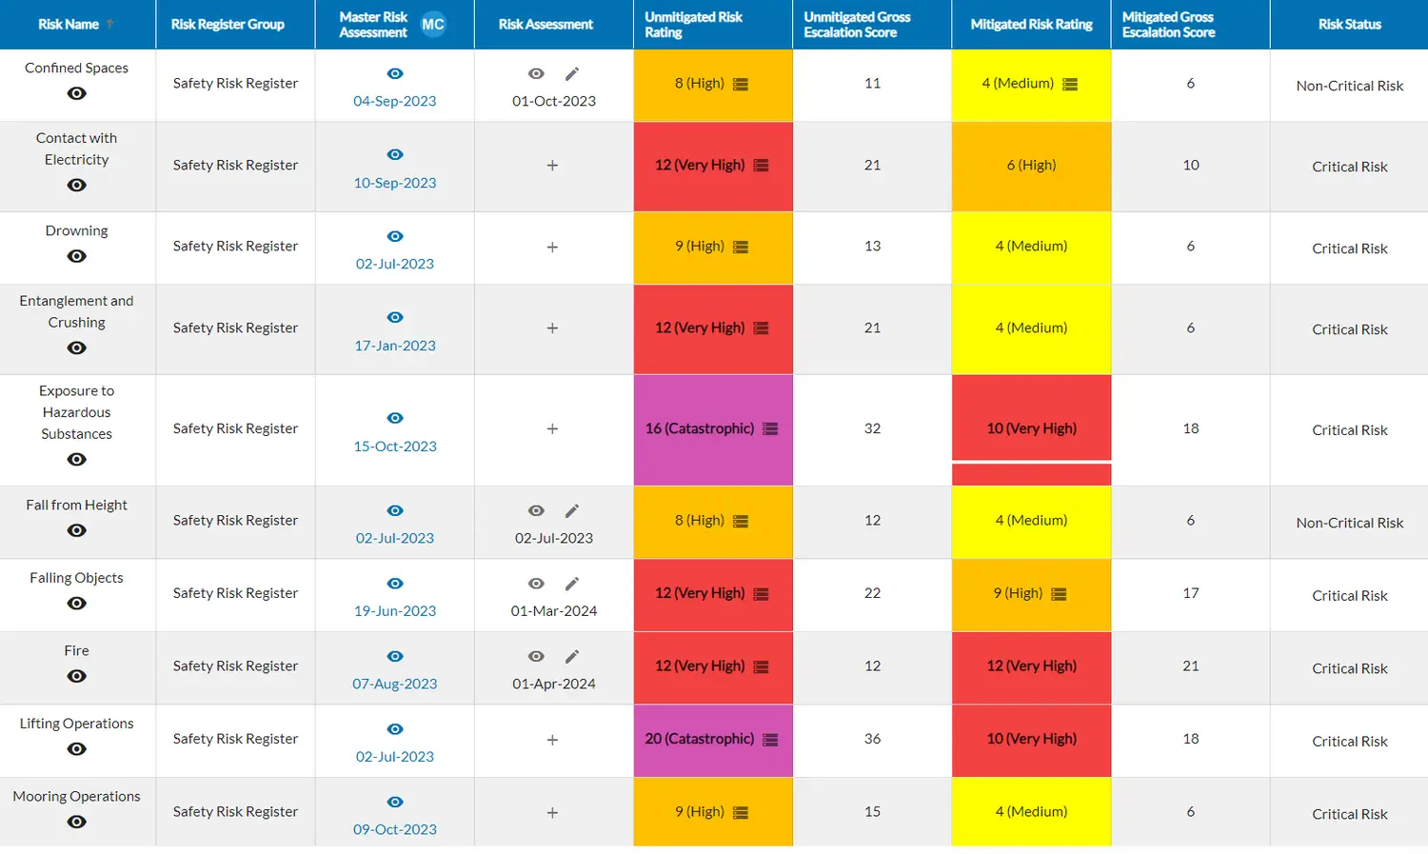Click the eye icon below Contact with Electricity
Image resolution: width=1428 pixels, height=854 pixels.
[x=77, y=186]
